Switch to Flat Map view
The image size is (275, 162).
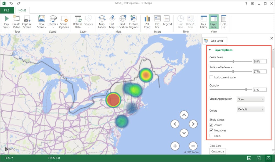point(112,22)
